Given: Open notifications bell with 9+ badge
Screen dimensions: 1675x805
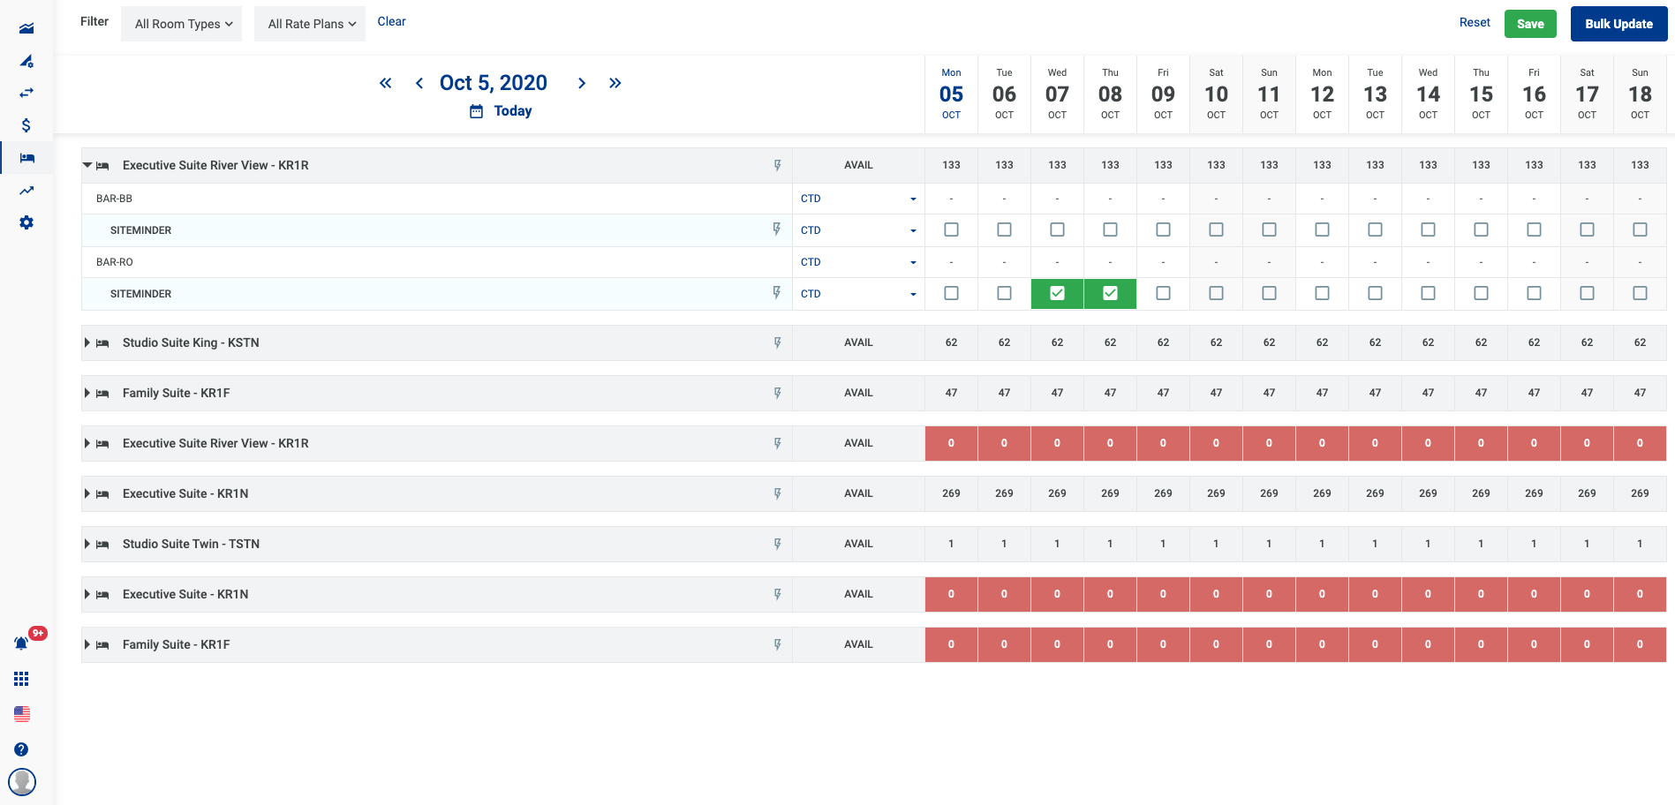Looking at the screenshot, I should (x=21, y=643).
